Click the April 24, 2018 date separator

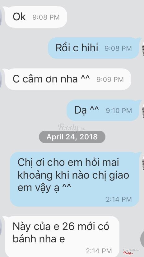(x=72, y=137)
